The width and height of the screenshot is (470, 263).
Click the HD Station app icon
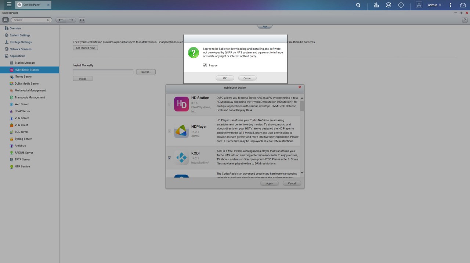click(x=181, y=104)
